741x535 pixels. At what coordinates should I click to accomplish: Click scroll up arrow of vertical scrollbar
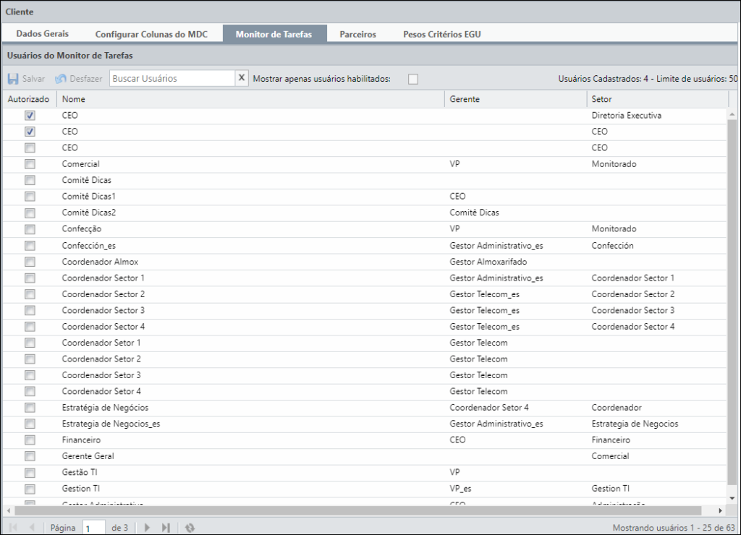pyautogui.click(x=732, y=114)
